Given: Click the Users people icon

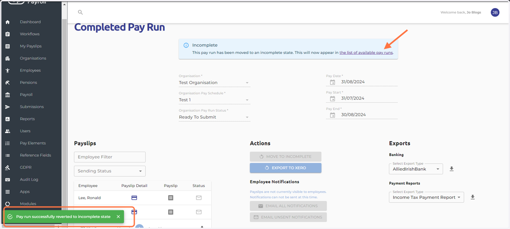Looking at the screenshot, I should [x=8, y=131].
